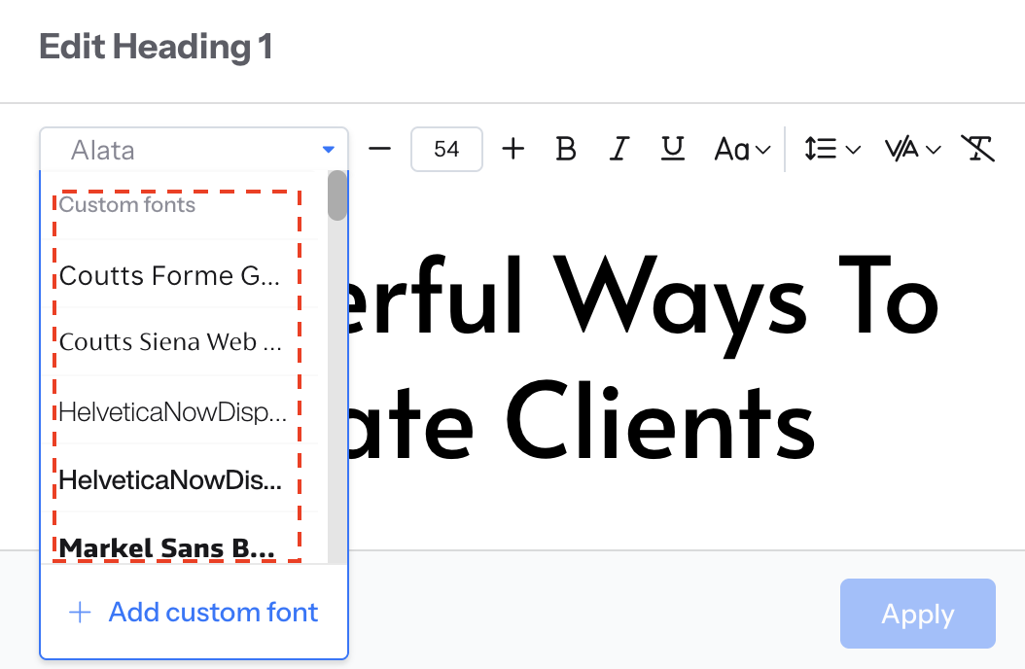
Task: Click the Apply button
Action: 918,614
